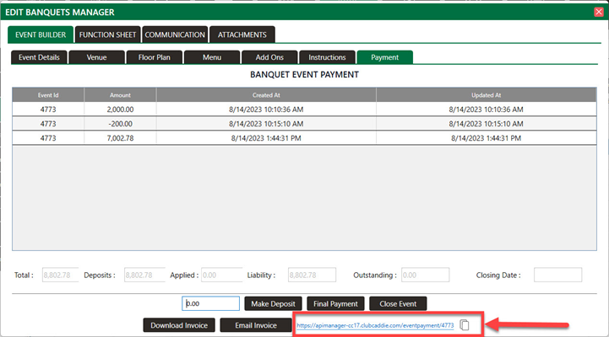Click the Close Event button

coord(398,303)
